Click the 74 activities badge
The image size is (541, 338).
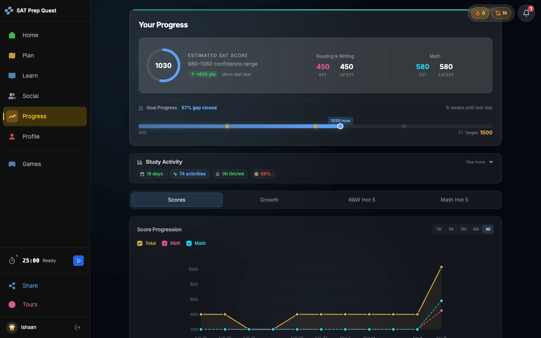tap(190, 174)
